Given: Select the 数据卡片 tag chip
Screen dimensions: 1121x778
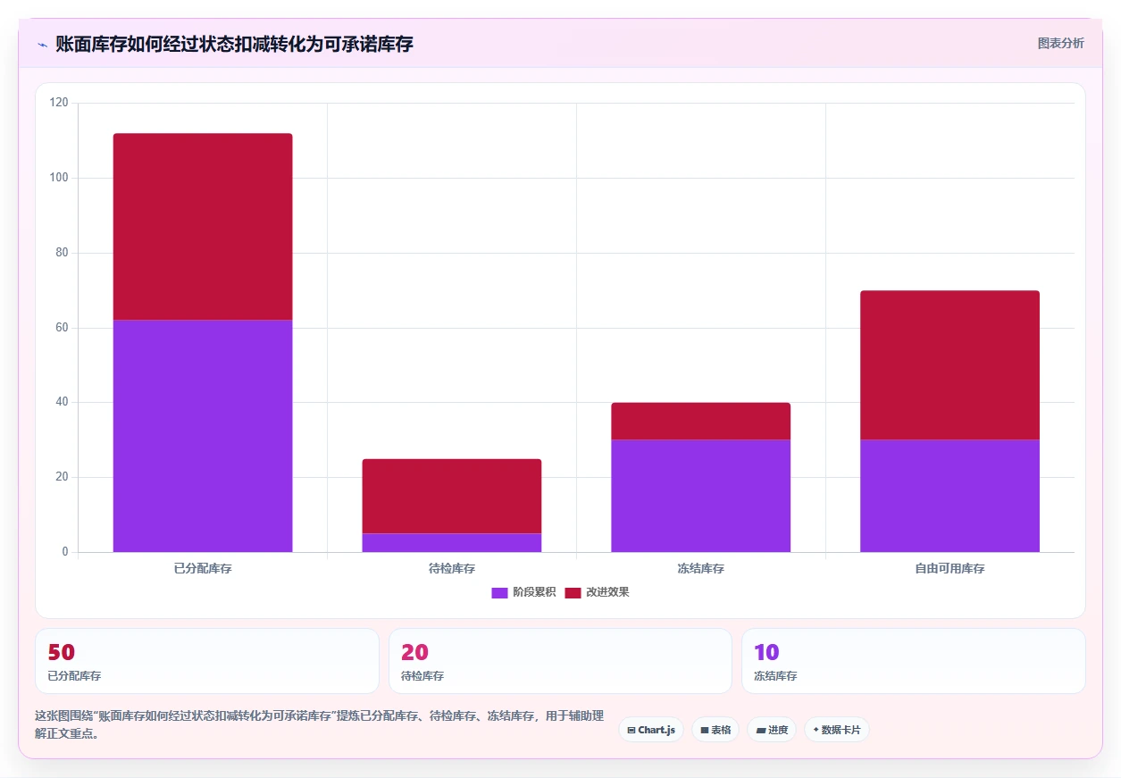Looking at the screenshot, I should tap(837, 730).
